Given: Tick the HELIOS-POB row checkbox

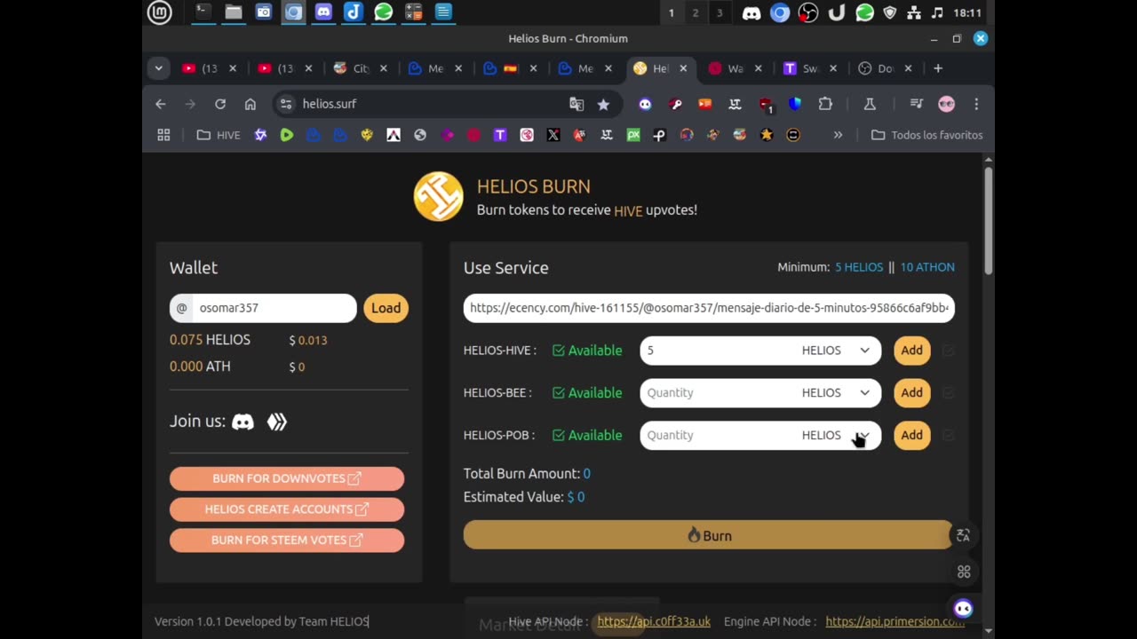Looking at the screenshot, I should (948, 435).
